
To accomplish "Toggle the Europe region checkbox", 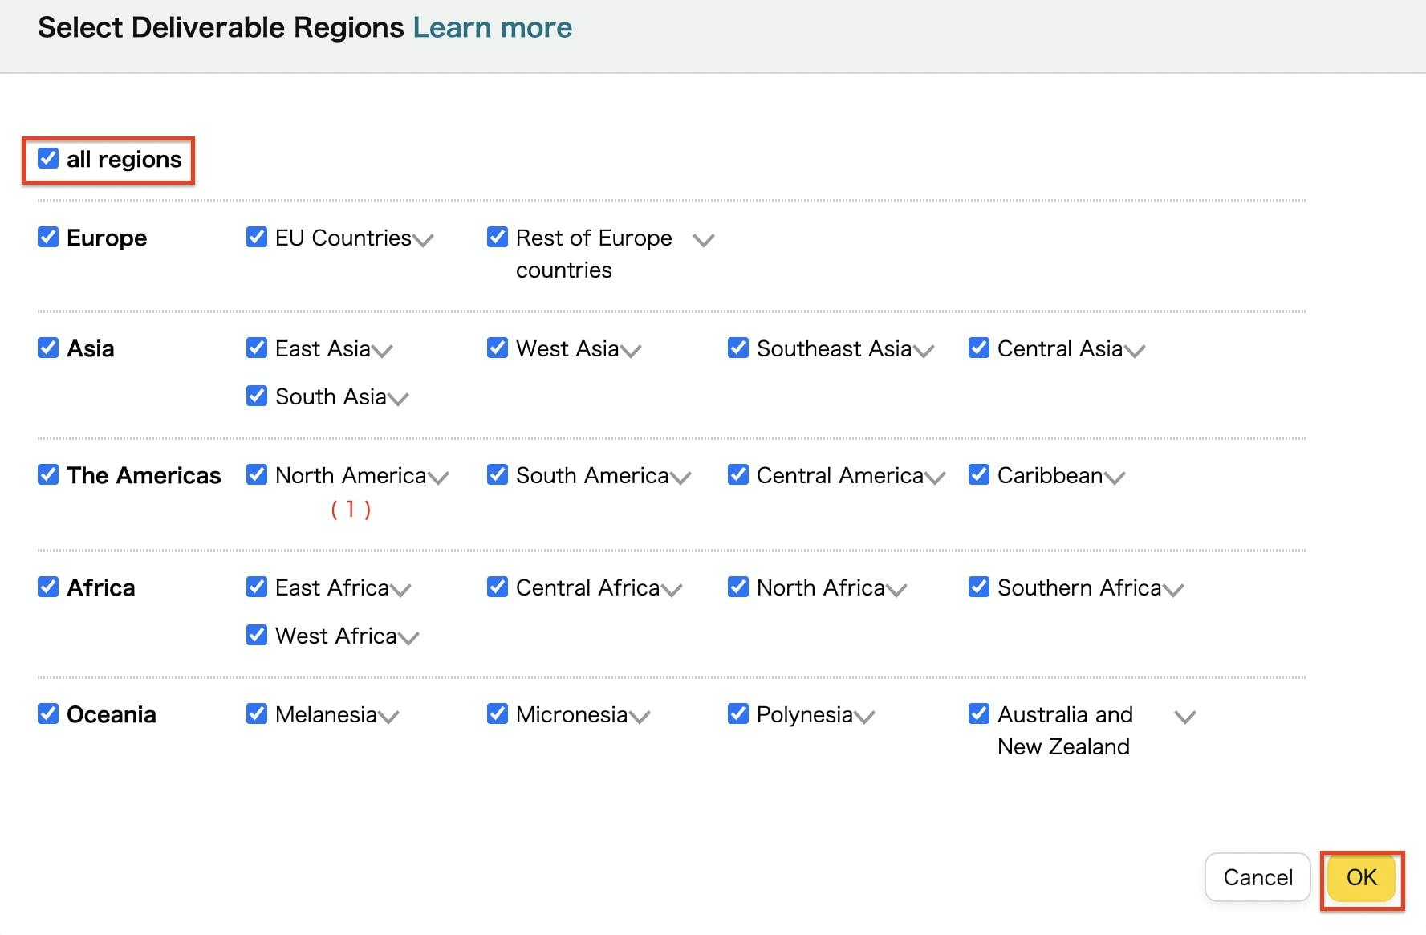I will [x=48, y=238].
